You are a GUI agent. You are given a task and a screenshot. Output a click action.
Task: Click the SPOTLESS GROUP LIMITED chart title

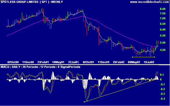point(32,2)
